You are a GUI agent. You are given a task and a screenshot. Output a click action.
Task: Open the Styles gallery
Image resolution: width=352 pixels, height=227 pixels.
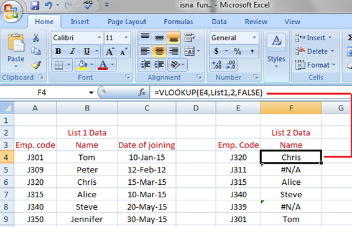[x=276, y=51]
